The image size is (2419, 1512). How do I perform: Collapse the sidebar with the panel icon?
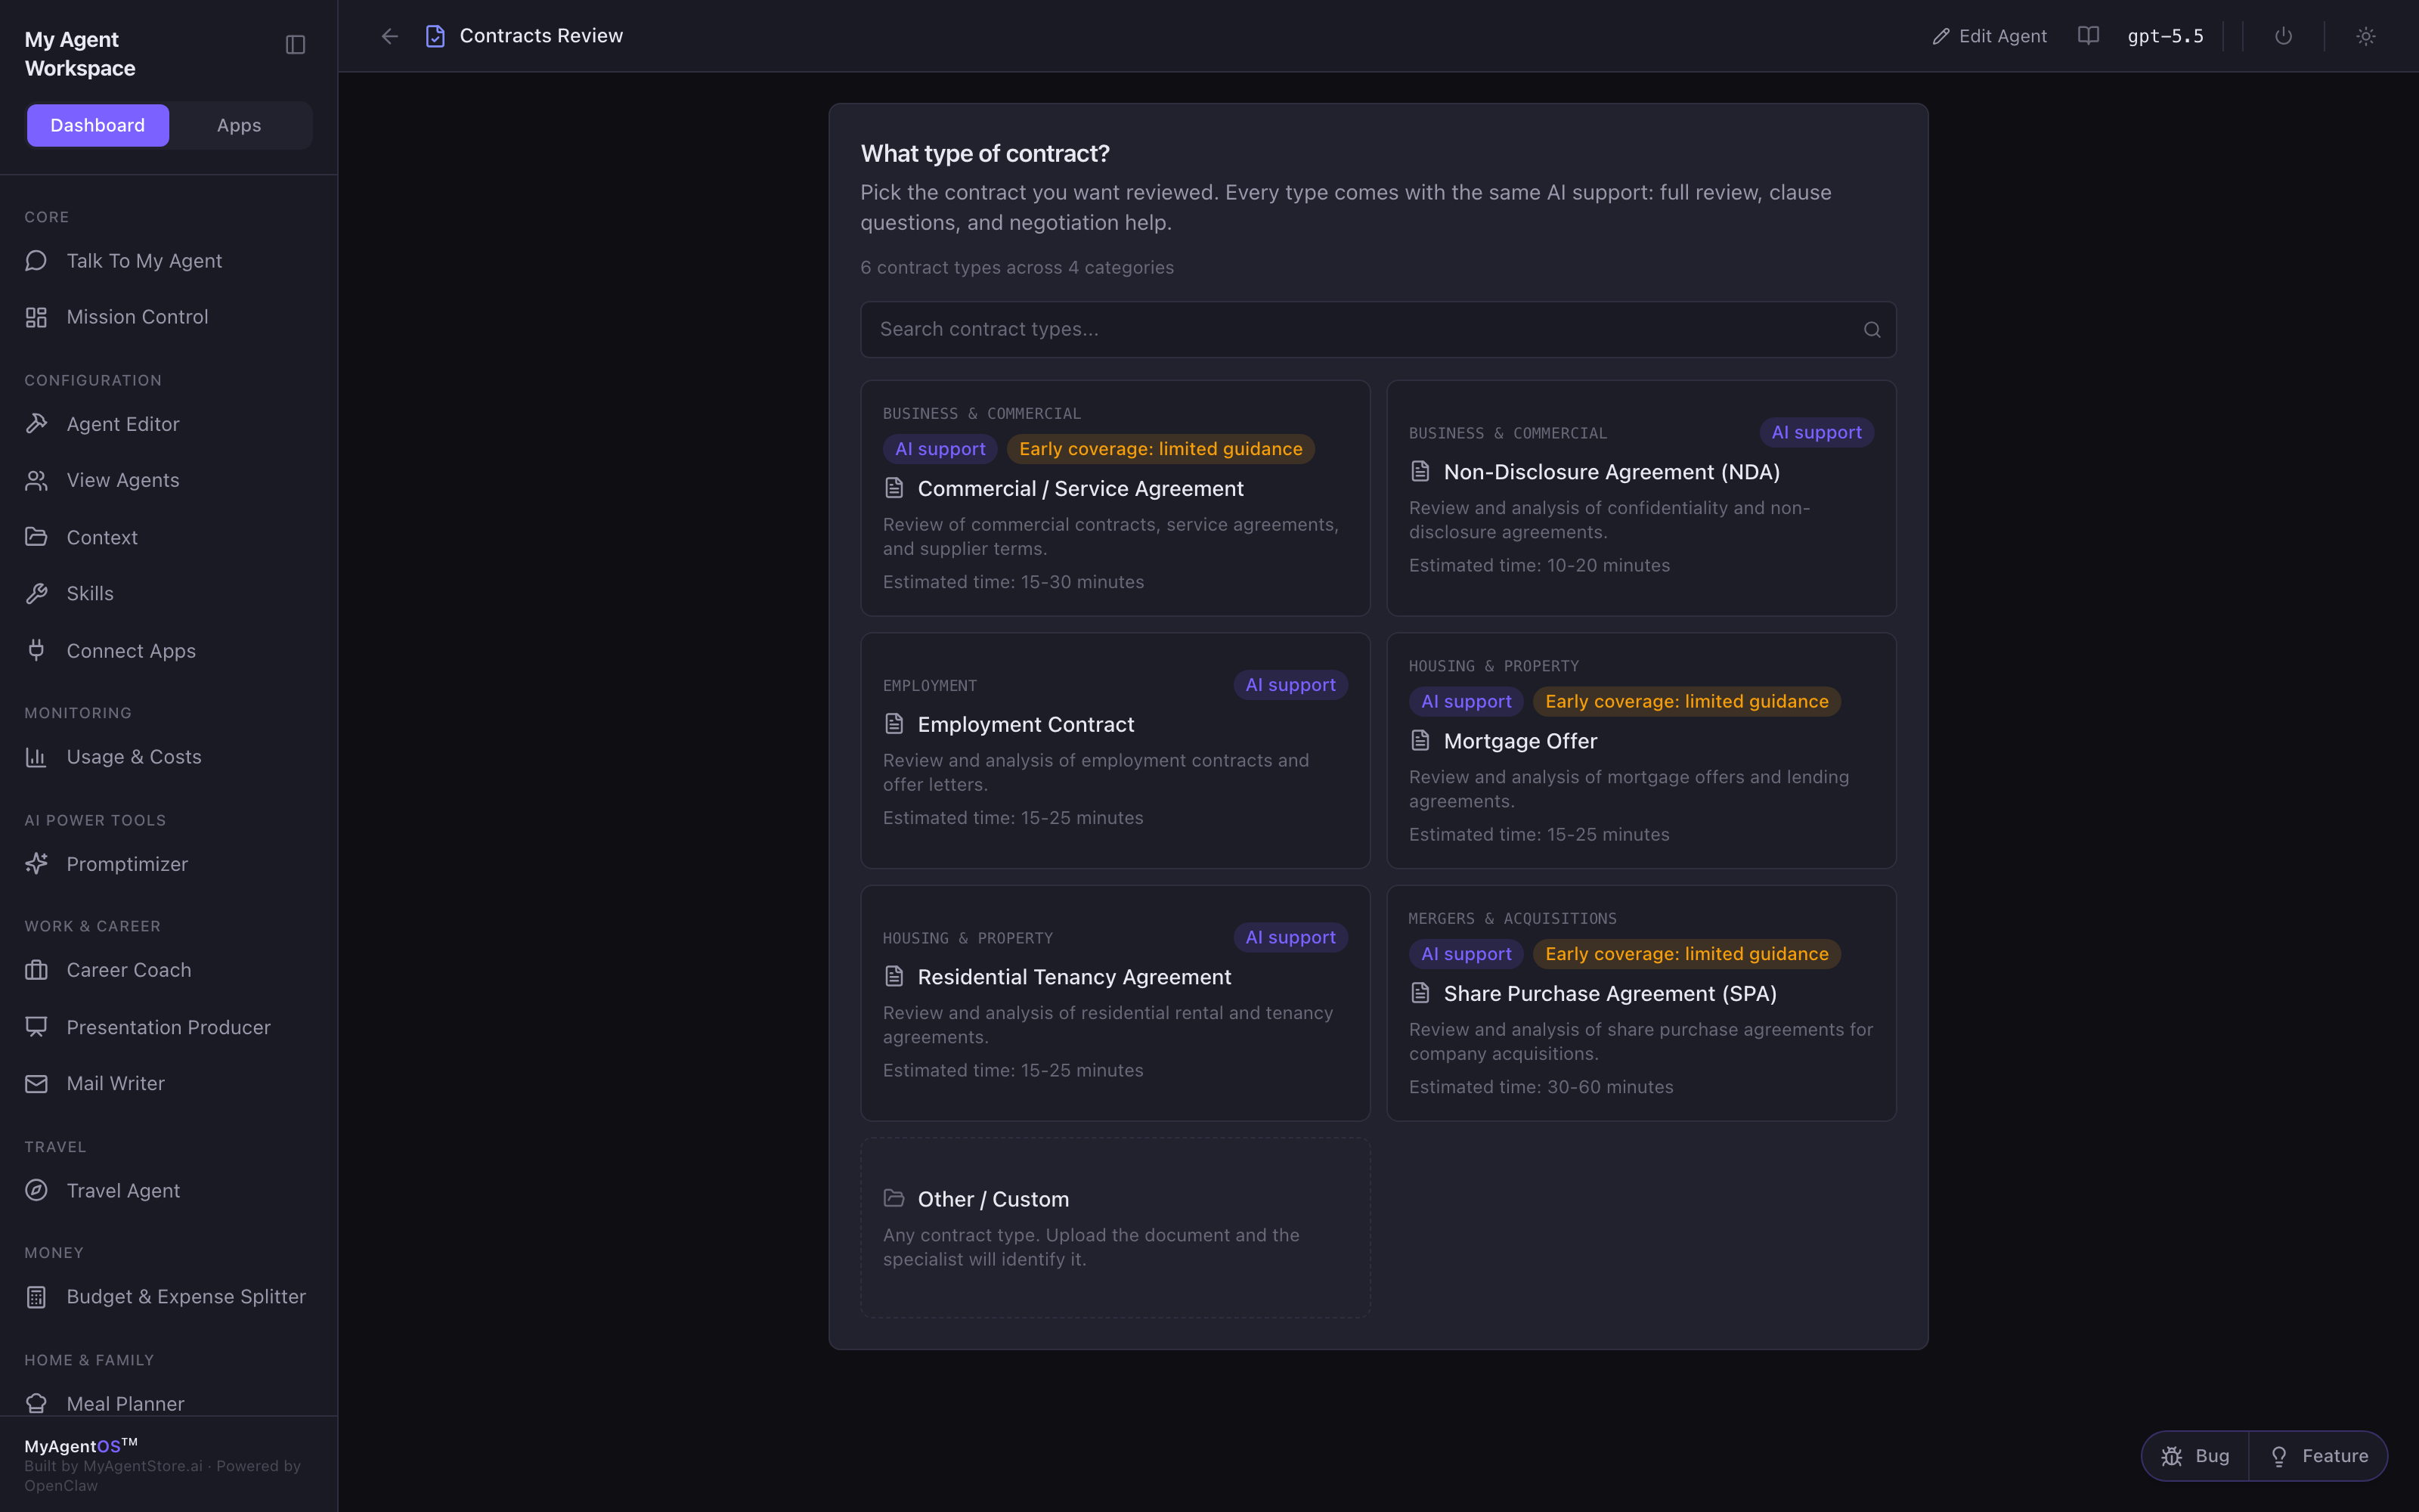295,45
